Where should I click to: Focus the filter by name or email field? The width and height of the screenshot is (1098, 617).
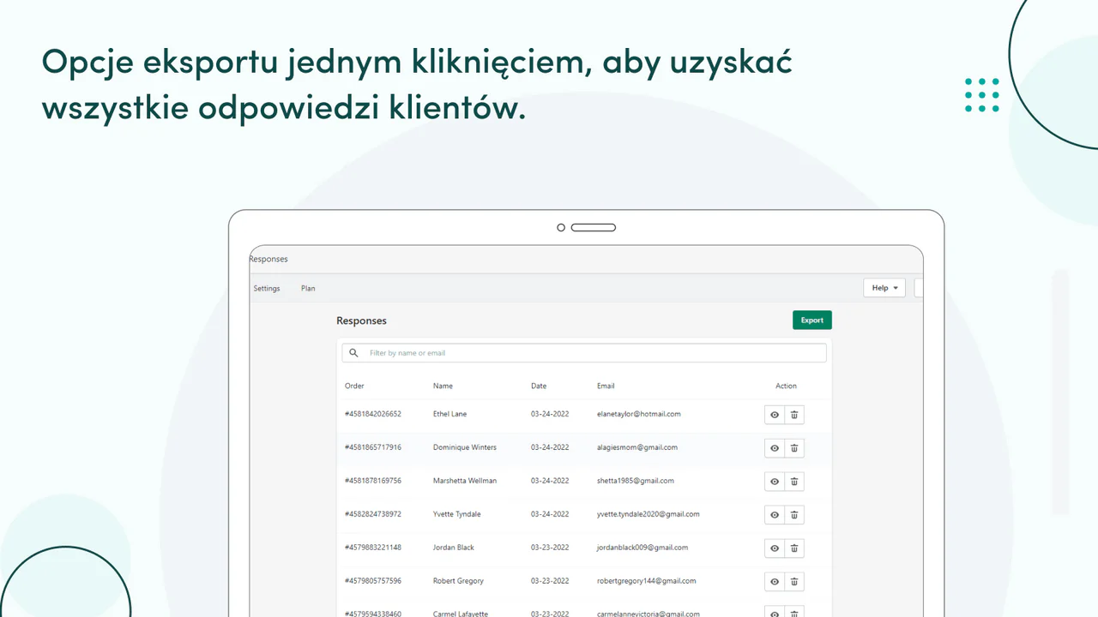tap(584, 353)
